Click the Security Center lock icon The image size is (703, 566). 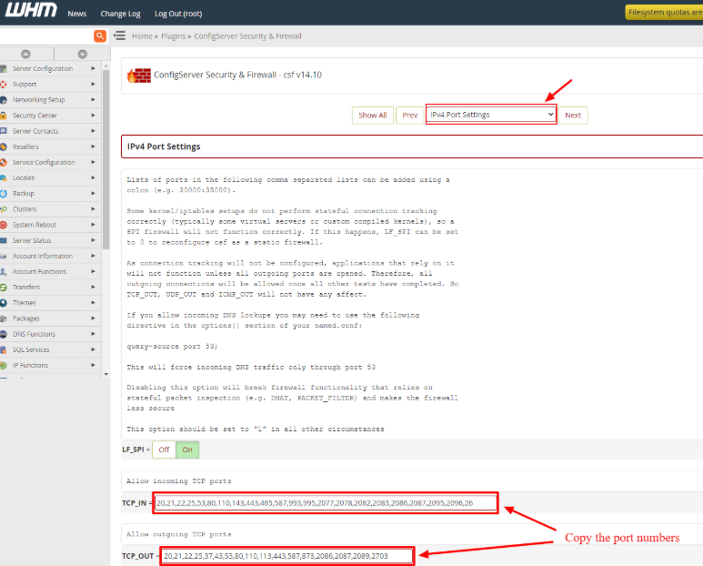[x=4, y=116]
